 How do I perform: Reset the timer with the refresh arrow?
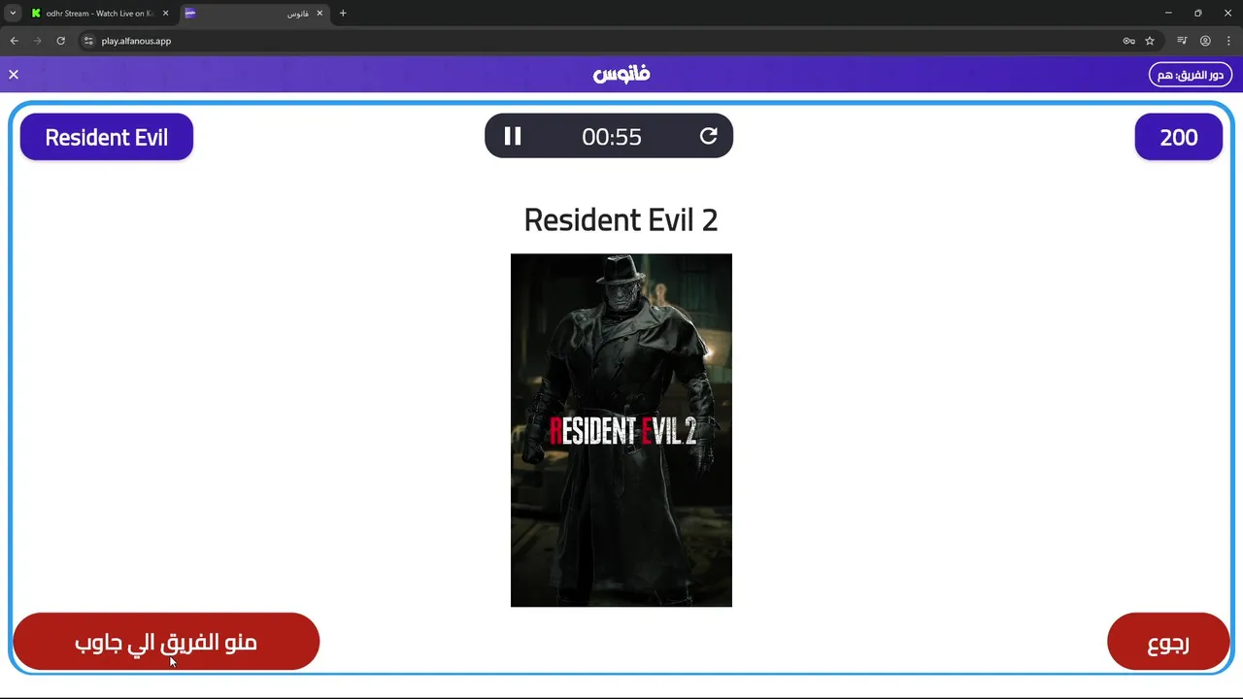coord(709,137)
